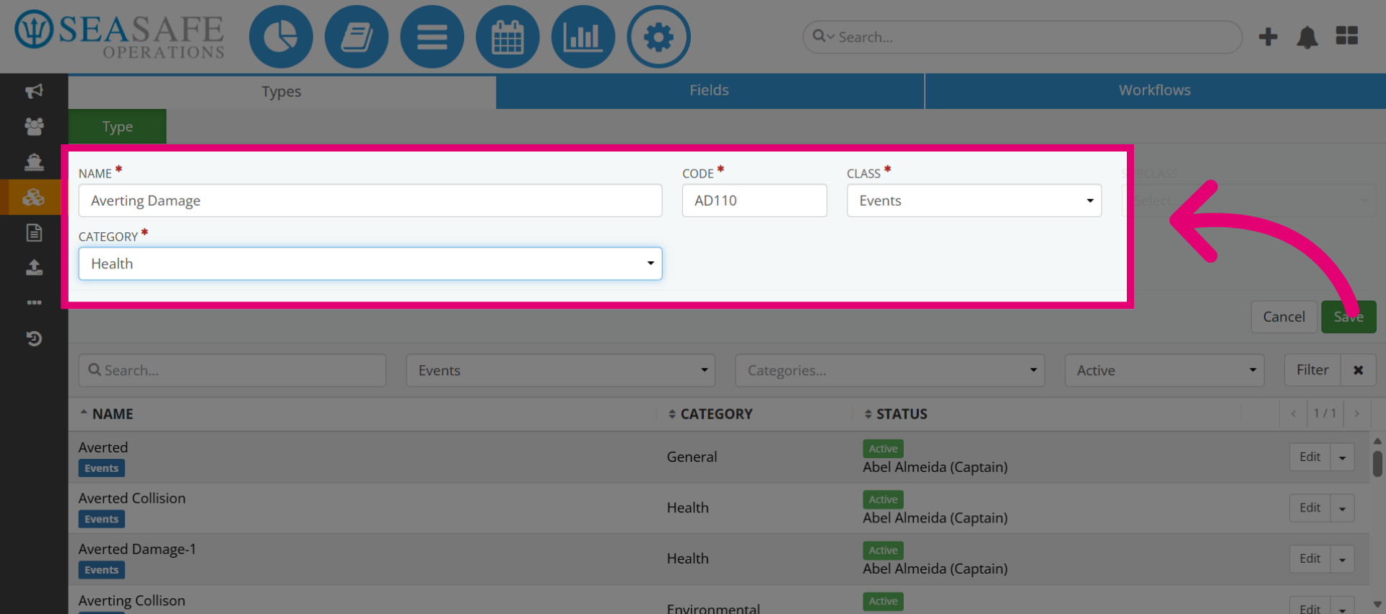Open the history sidebar icon

click(34, 338)
